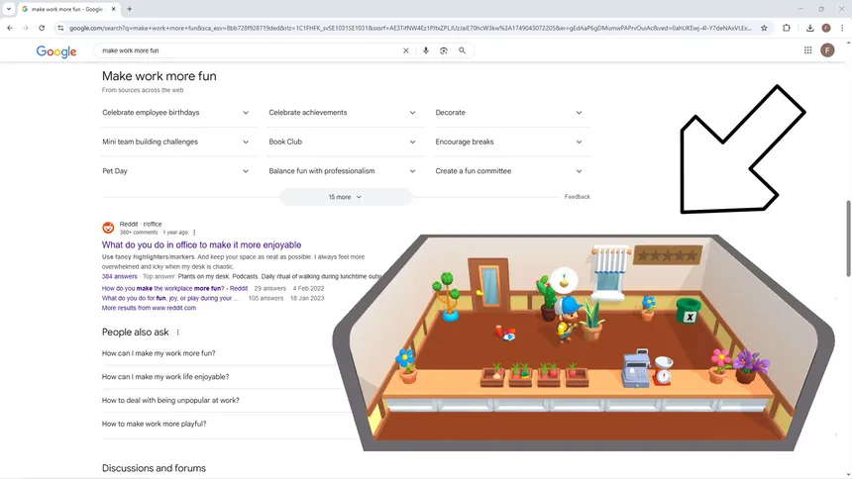Open browser downloads icon
The width and height of the screenshot is (852, 479).
(x=809, y=28)
